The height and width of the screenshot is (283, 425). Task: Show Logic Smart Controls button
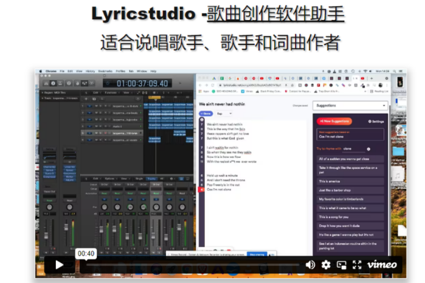(77, 83)
